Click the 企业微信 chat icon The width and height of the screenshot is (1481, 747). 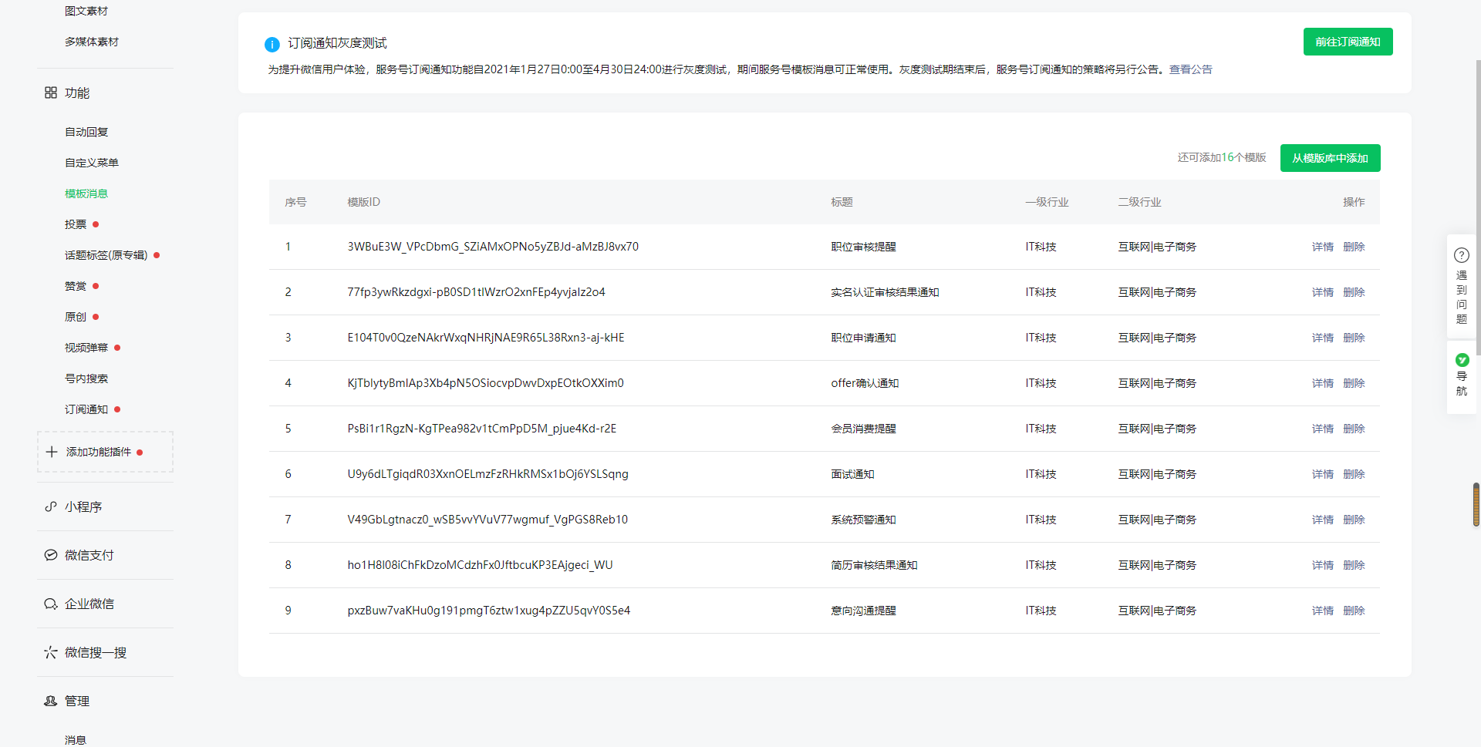[51, 604]
